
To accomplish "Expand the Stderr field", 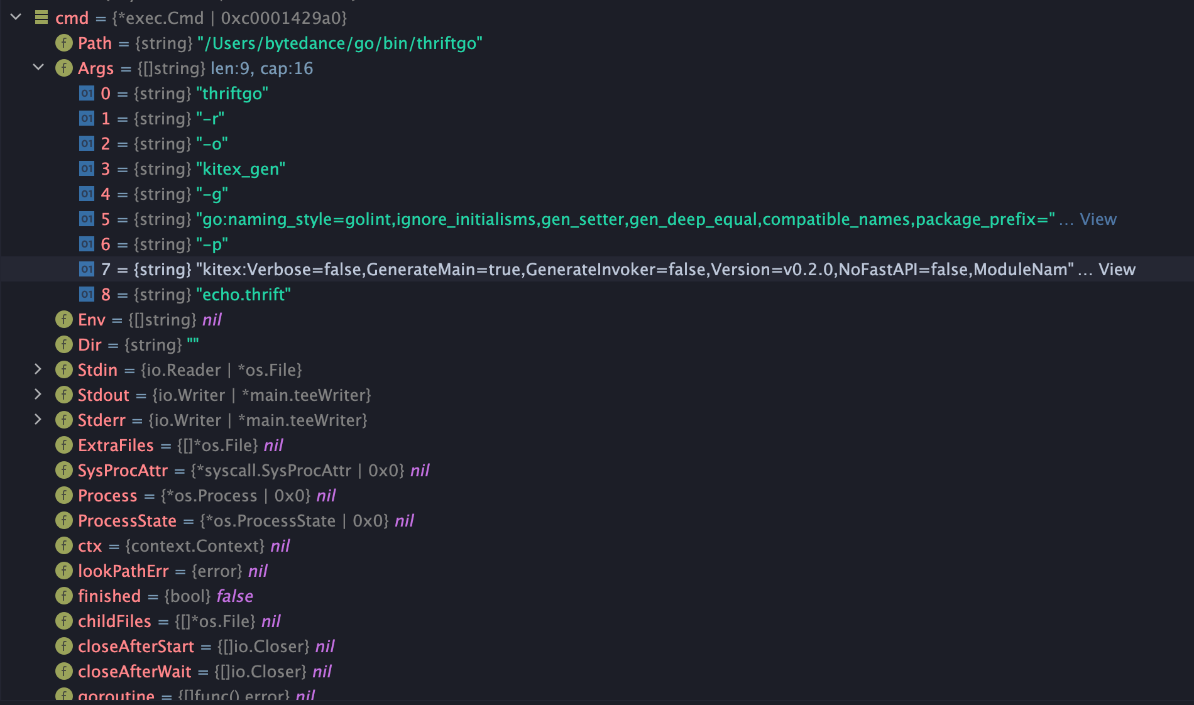I will click(x=38, y=420).
